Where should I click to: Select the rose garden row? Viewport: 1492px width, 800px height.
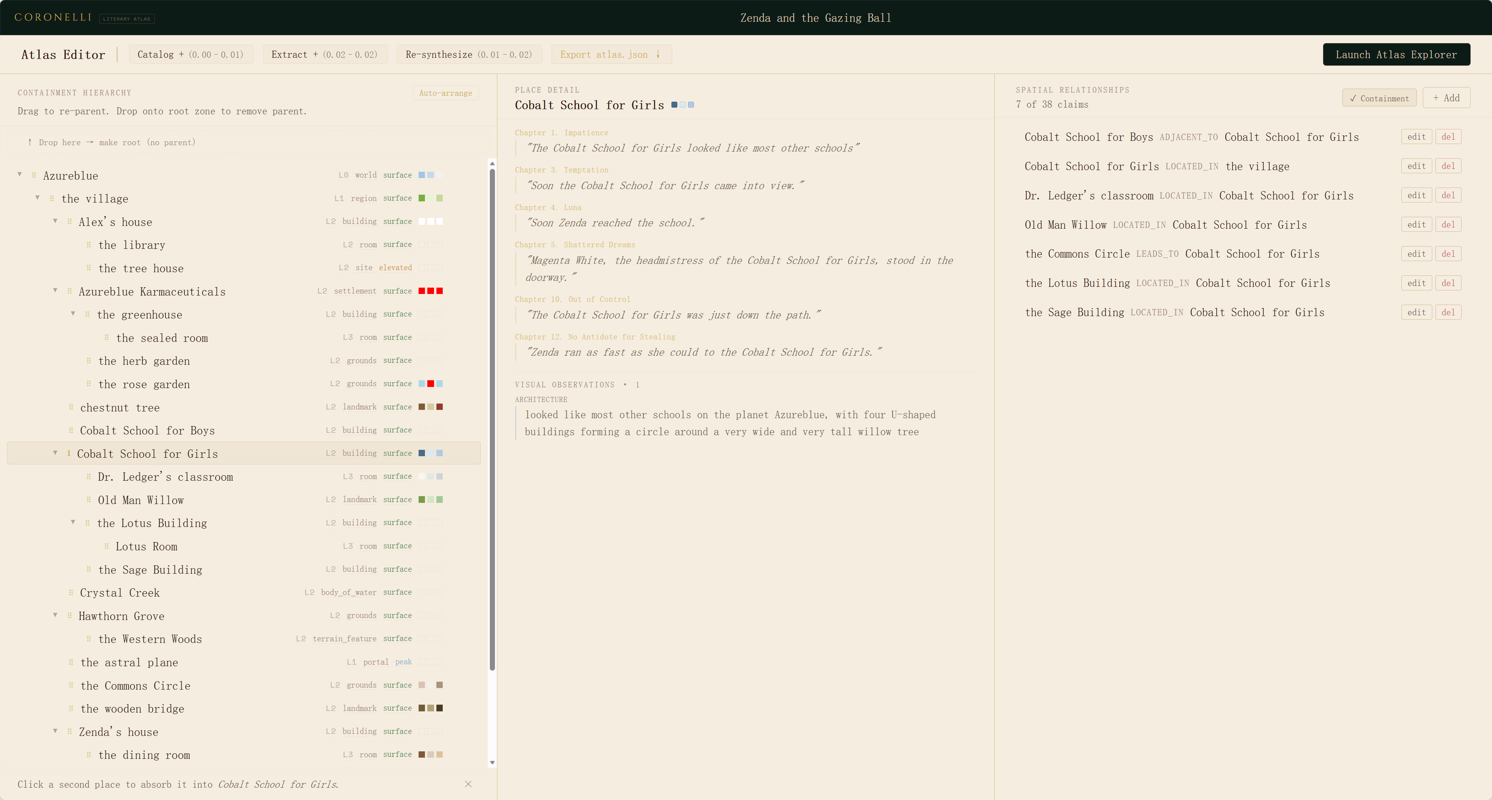pyautogui.click(x=244, y=383)
